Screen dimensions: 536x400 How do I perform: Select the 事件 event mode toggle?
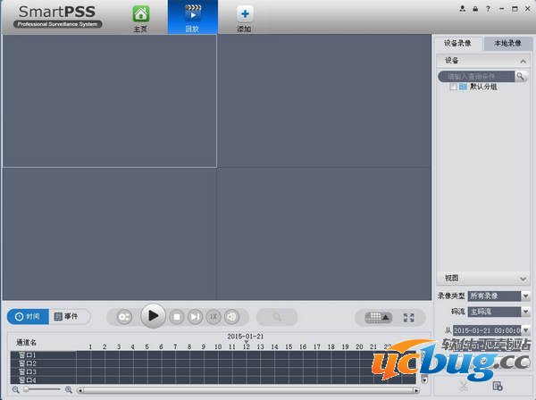[66, 317]
